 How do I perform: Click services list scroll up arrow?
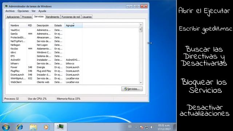tap(141, 25)
